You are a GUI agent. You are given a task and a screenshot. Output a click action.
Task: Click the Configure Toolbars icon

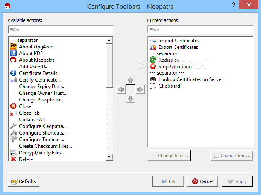click(x=13, y=139)
